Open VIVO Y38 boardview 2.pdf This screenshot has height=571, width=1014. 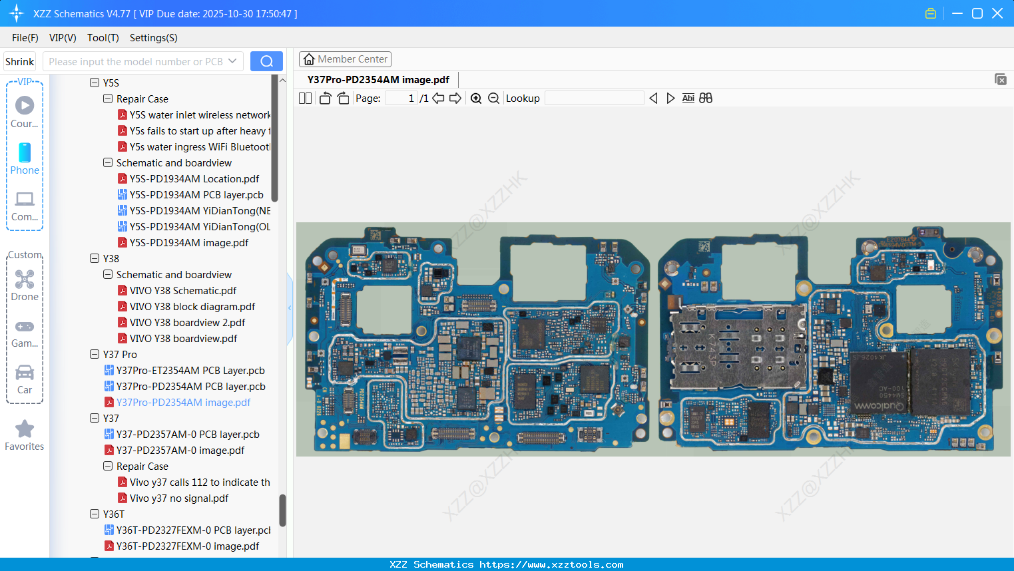[x=181, y=322]
